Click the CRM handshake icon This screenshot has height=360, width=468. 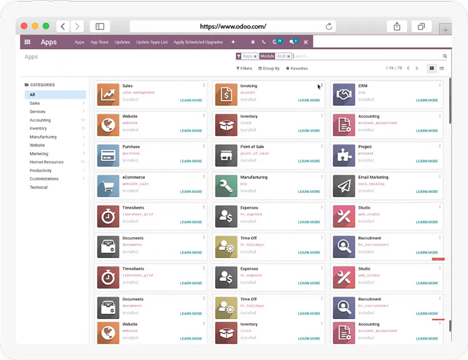pos(344,95)
